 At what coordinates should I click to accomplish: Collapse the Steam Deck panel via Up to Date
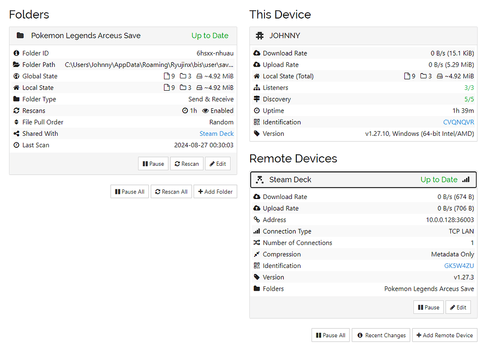[x=438, y=180]
